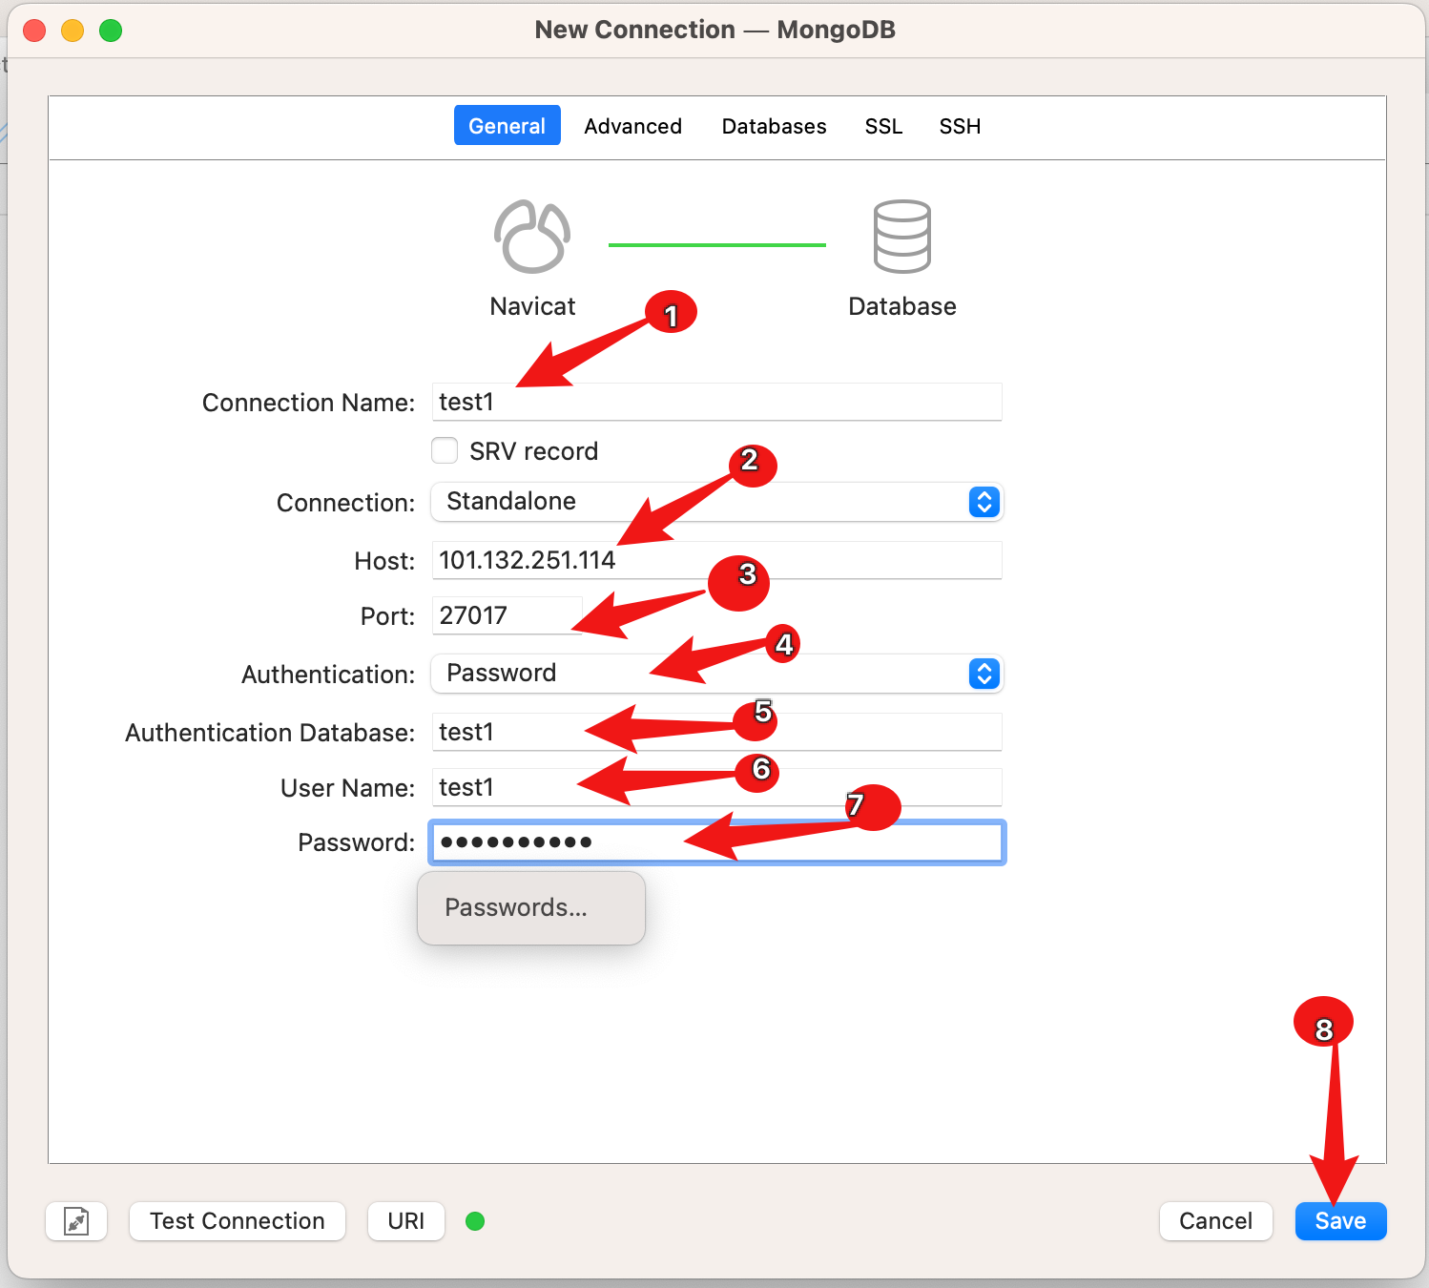Click the Database cylinder icon

tap(901, 237)
